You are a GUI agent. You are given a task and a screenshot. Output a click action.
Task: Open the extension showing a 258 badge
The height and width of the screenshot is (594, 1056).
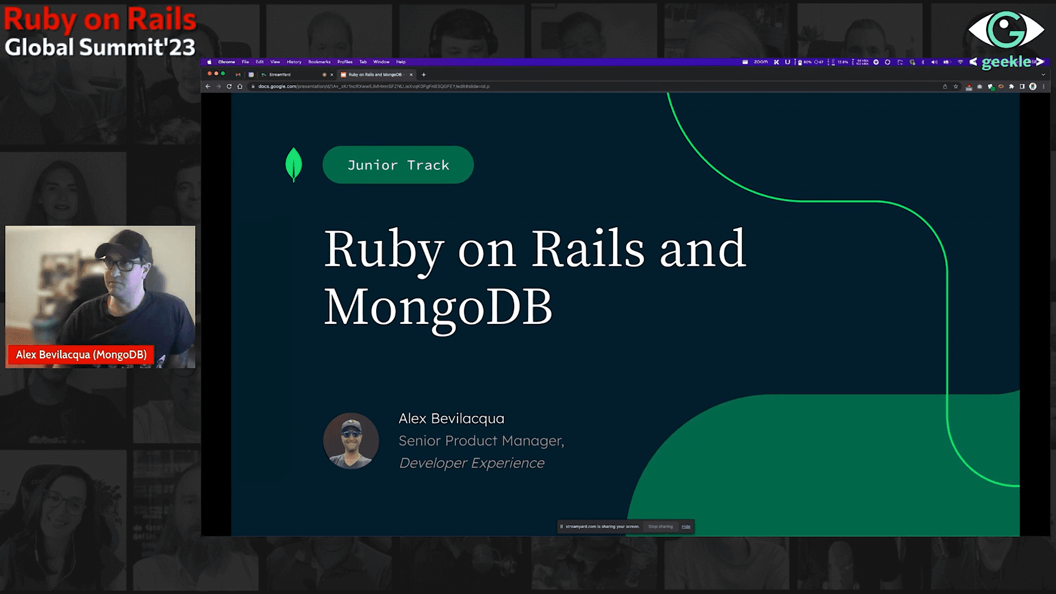point(969,87)
